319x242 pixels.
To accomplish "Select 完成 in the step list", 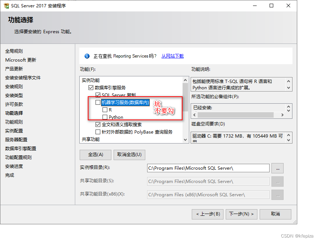I will coord(10,175).
